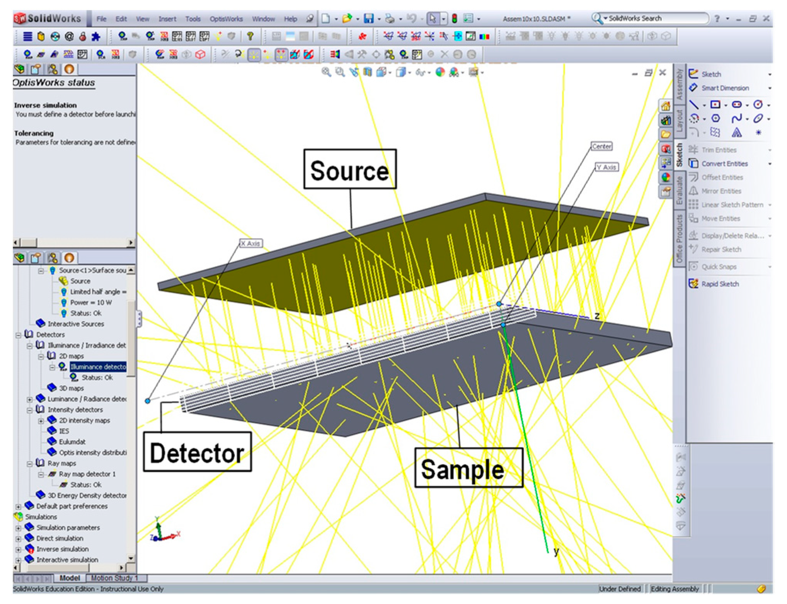Click the Rebuild traffic light icon
787x604 pixels.
[x=455, y=18]
